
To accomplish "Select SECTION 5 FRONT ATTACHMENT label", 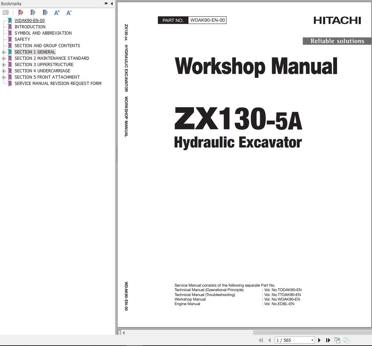I will pyautogui.click(x=47, y=77).
